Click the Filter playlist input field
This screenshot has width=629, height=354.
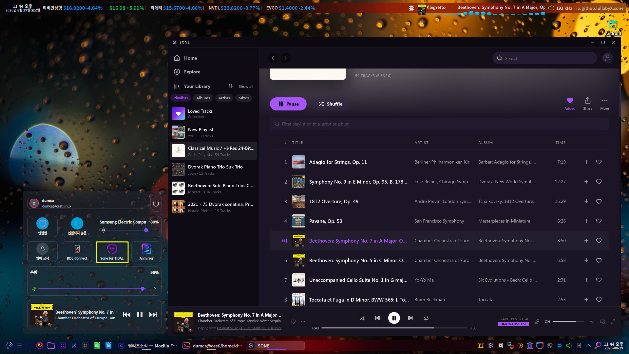[439, 124]
